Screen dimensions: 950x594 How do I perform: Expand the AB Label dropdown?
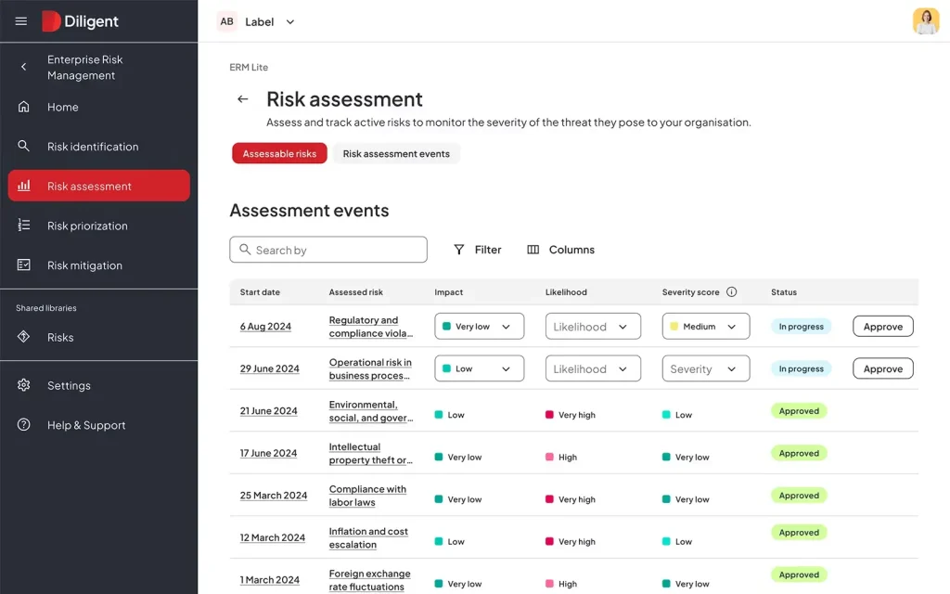(289, 22)
